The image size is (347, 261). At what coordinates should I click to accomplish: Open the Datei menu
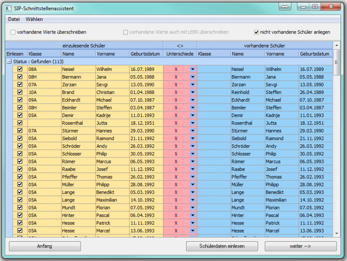(x=14, y=19)
